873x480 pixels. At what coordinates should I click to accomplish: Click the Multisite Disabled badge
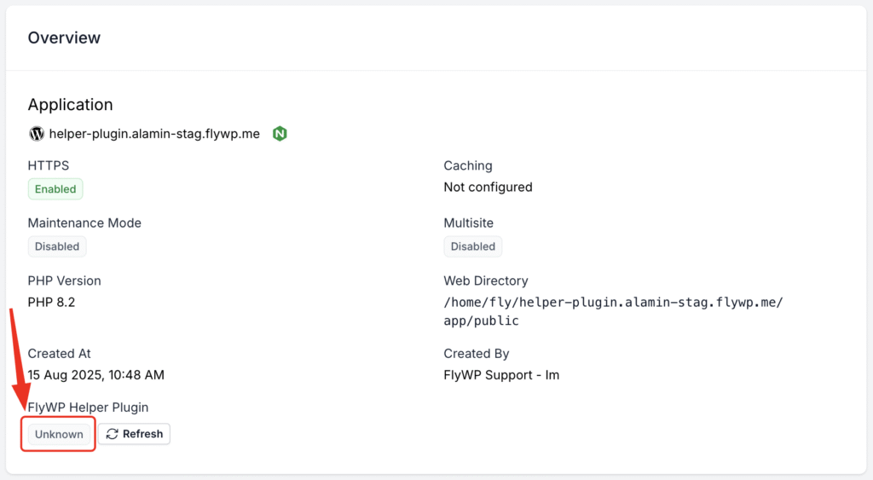[x=472, y=246]
